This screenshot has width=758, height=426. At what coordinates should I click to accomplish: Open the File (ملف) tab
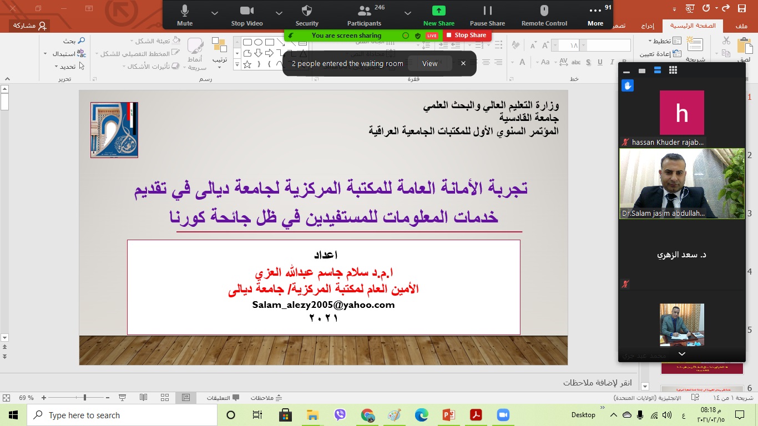[x=741, y=26]
